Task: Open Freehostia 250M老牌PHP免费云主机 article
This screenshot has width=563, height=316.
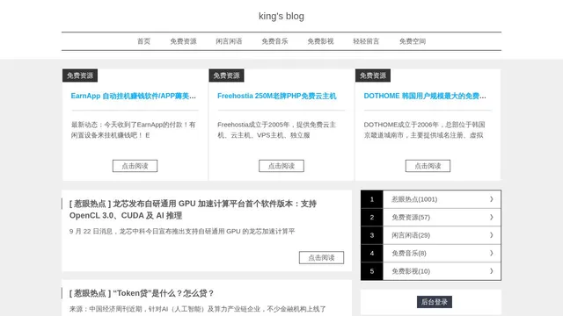Action: tap(277, 96)
